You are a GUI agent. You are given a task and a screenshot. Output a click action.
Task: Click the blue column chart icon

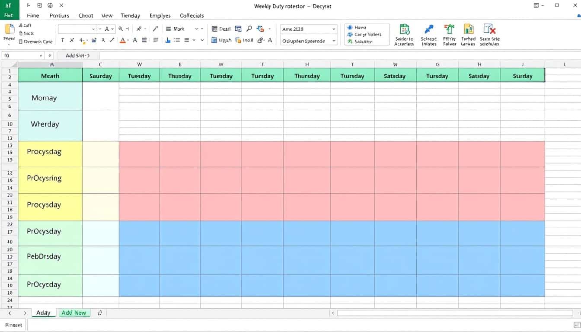168,40
